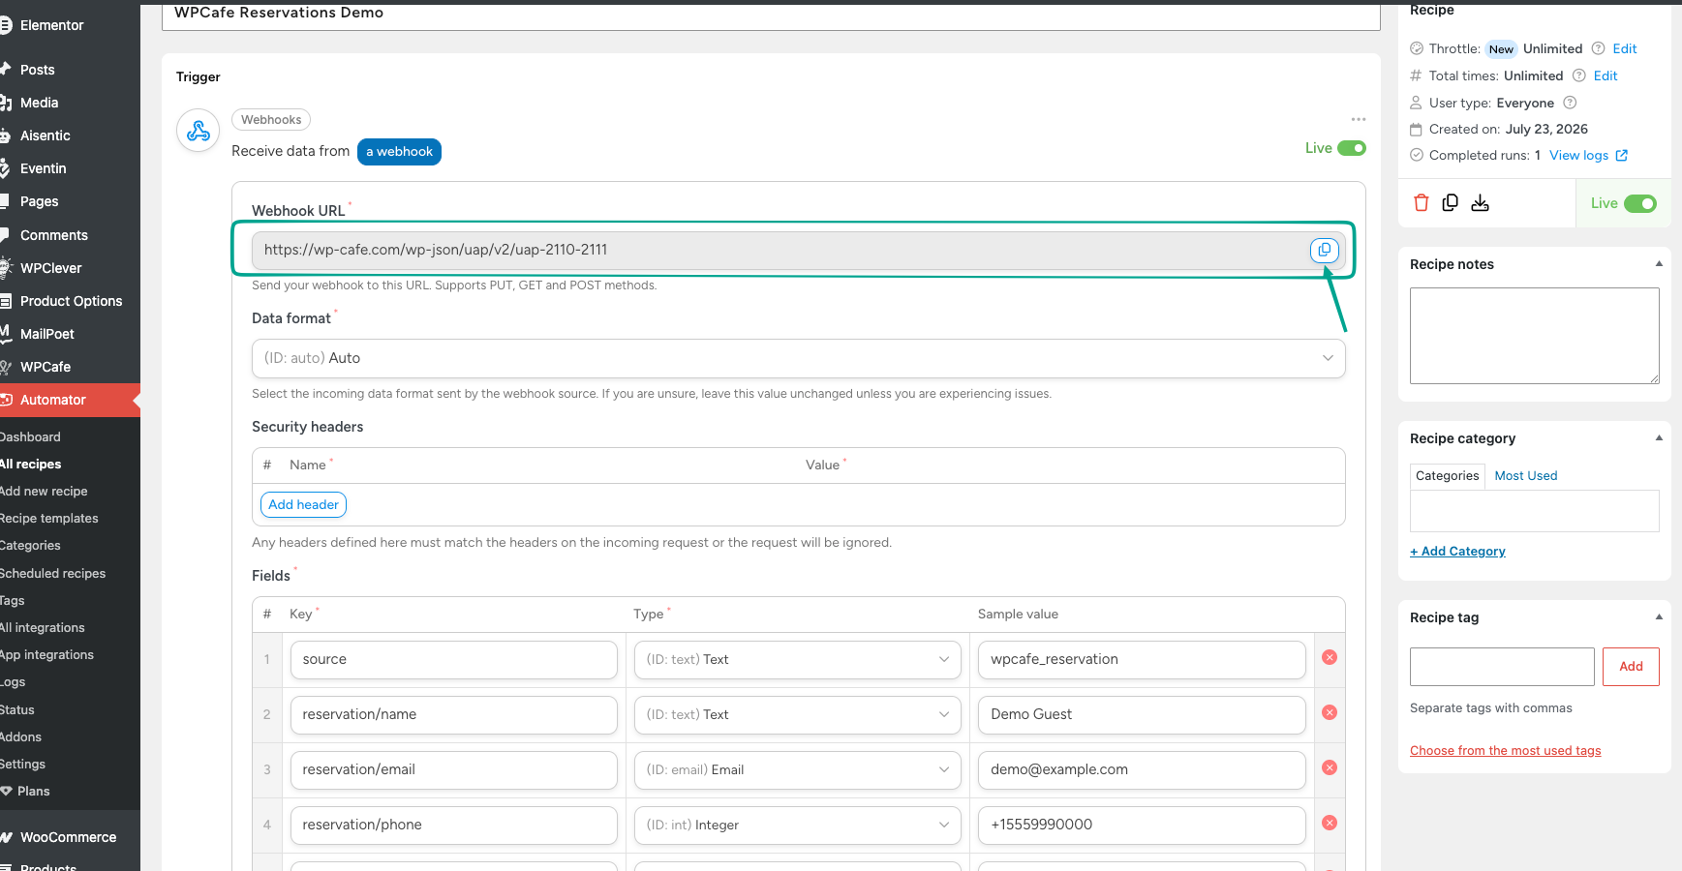Click the external link icon beside View logs
The width and height of the screenshot is (1682, 871).
point(1622,155)
